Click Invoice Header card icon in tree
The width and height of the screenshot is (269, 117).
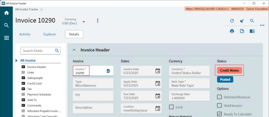(23, 67)
